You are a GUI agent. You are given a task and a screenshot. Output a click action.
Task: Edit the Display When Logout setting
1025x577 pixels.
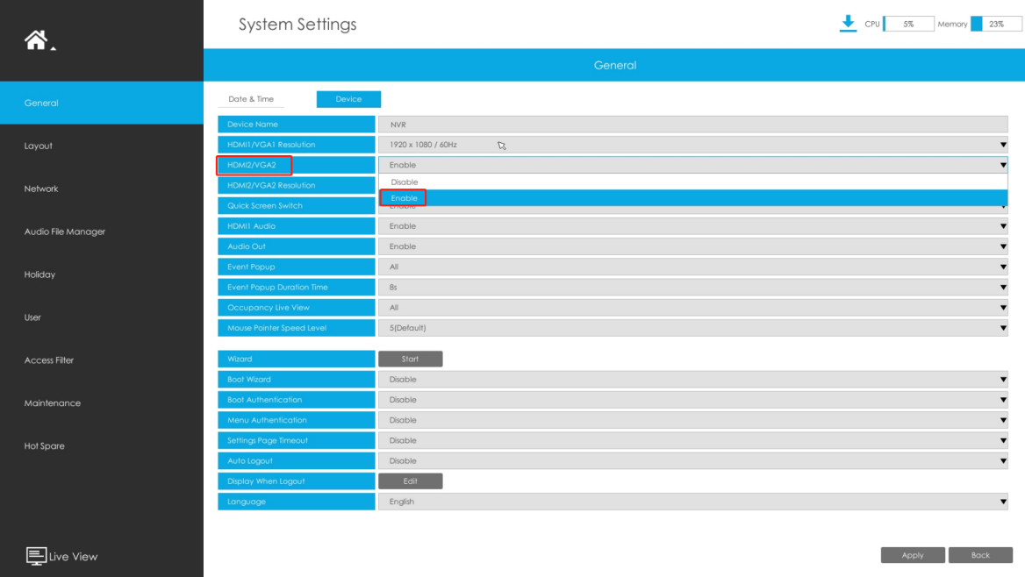(411, 481)
